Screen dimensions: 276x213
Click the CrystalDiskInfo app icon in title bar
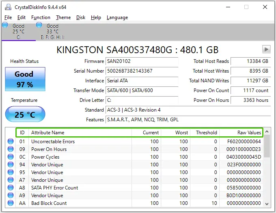pyautogui.click(x=8, y=7)
